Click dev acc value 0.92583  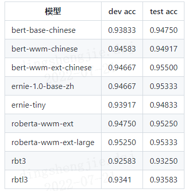(122, 161)
